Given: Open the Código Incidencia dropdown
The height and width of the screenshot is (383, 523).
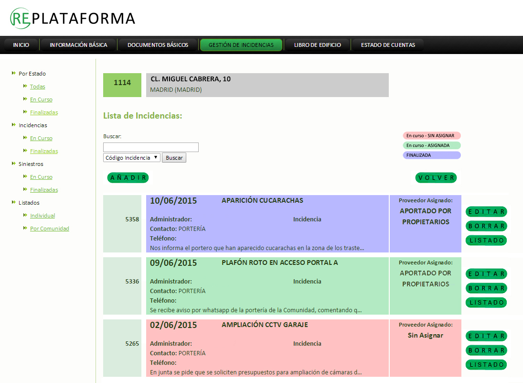Looking at the screenshot, I should (132, 158).
